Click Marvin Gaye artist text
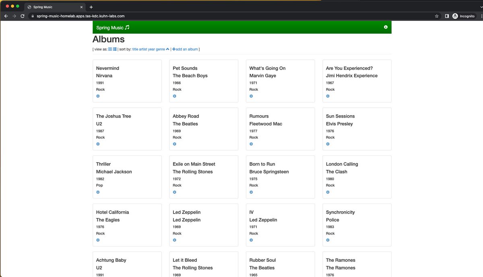The image size is (483, 277). click(x=263, y=75)
